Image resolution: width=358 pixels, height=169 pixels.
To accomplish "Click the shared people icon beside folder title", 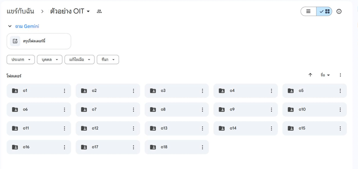I will coord(99,11).
